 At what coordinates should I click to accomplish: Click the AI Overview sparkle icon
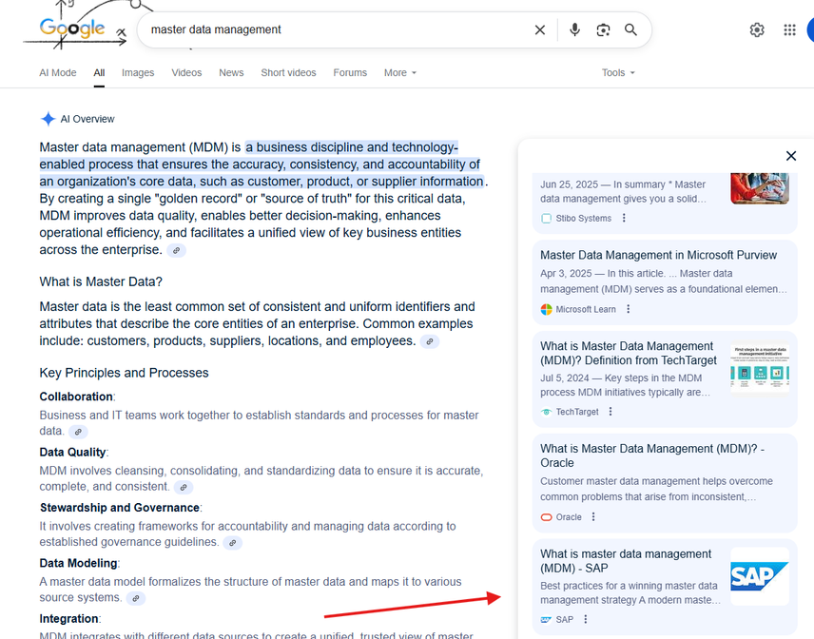tap(48, 118)
